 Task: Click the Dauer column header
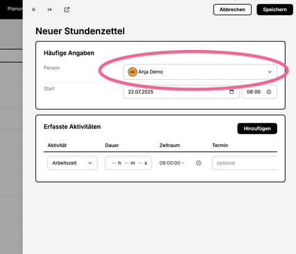(x=112, y=145)
